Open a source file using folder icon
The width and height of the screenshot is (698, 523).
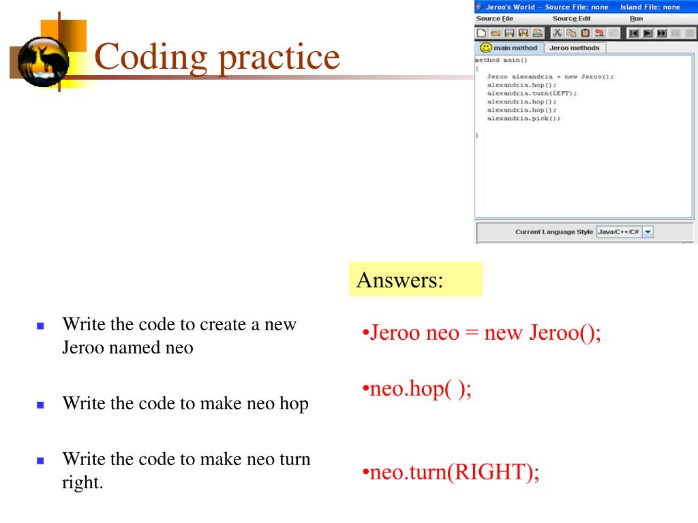pyautogui.click(x=496, y=33)
